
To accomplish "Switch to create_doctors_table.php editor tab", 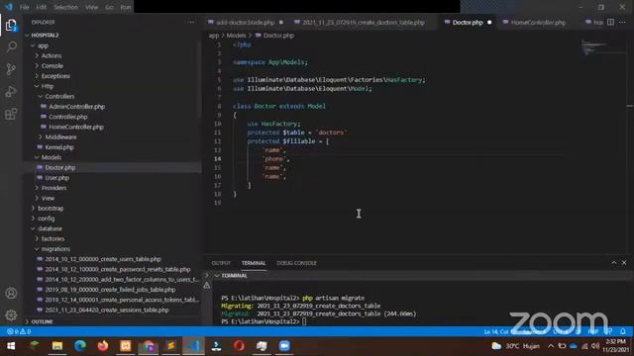I will (x=364, y=22).
